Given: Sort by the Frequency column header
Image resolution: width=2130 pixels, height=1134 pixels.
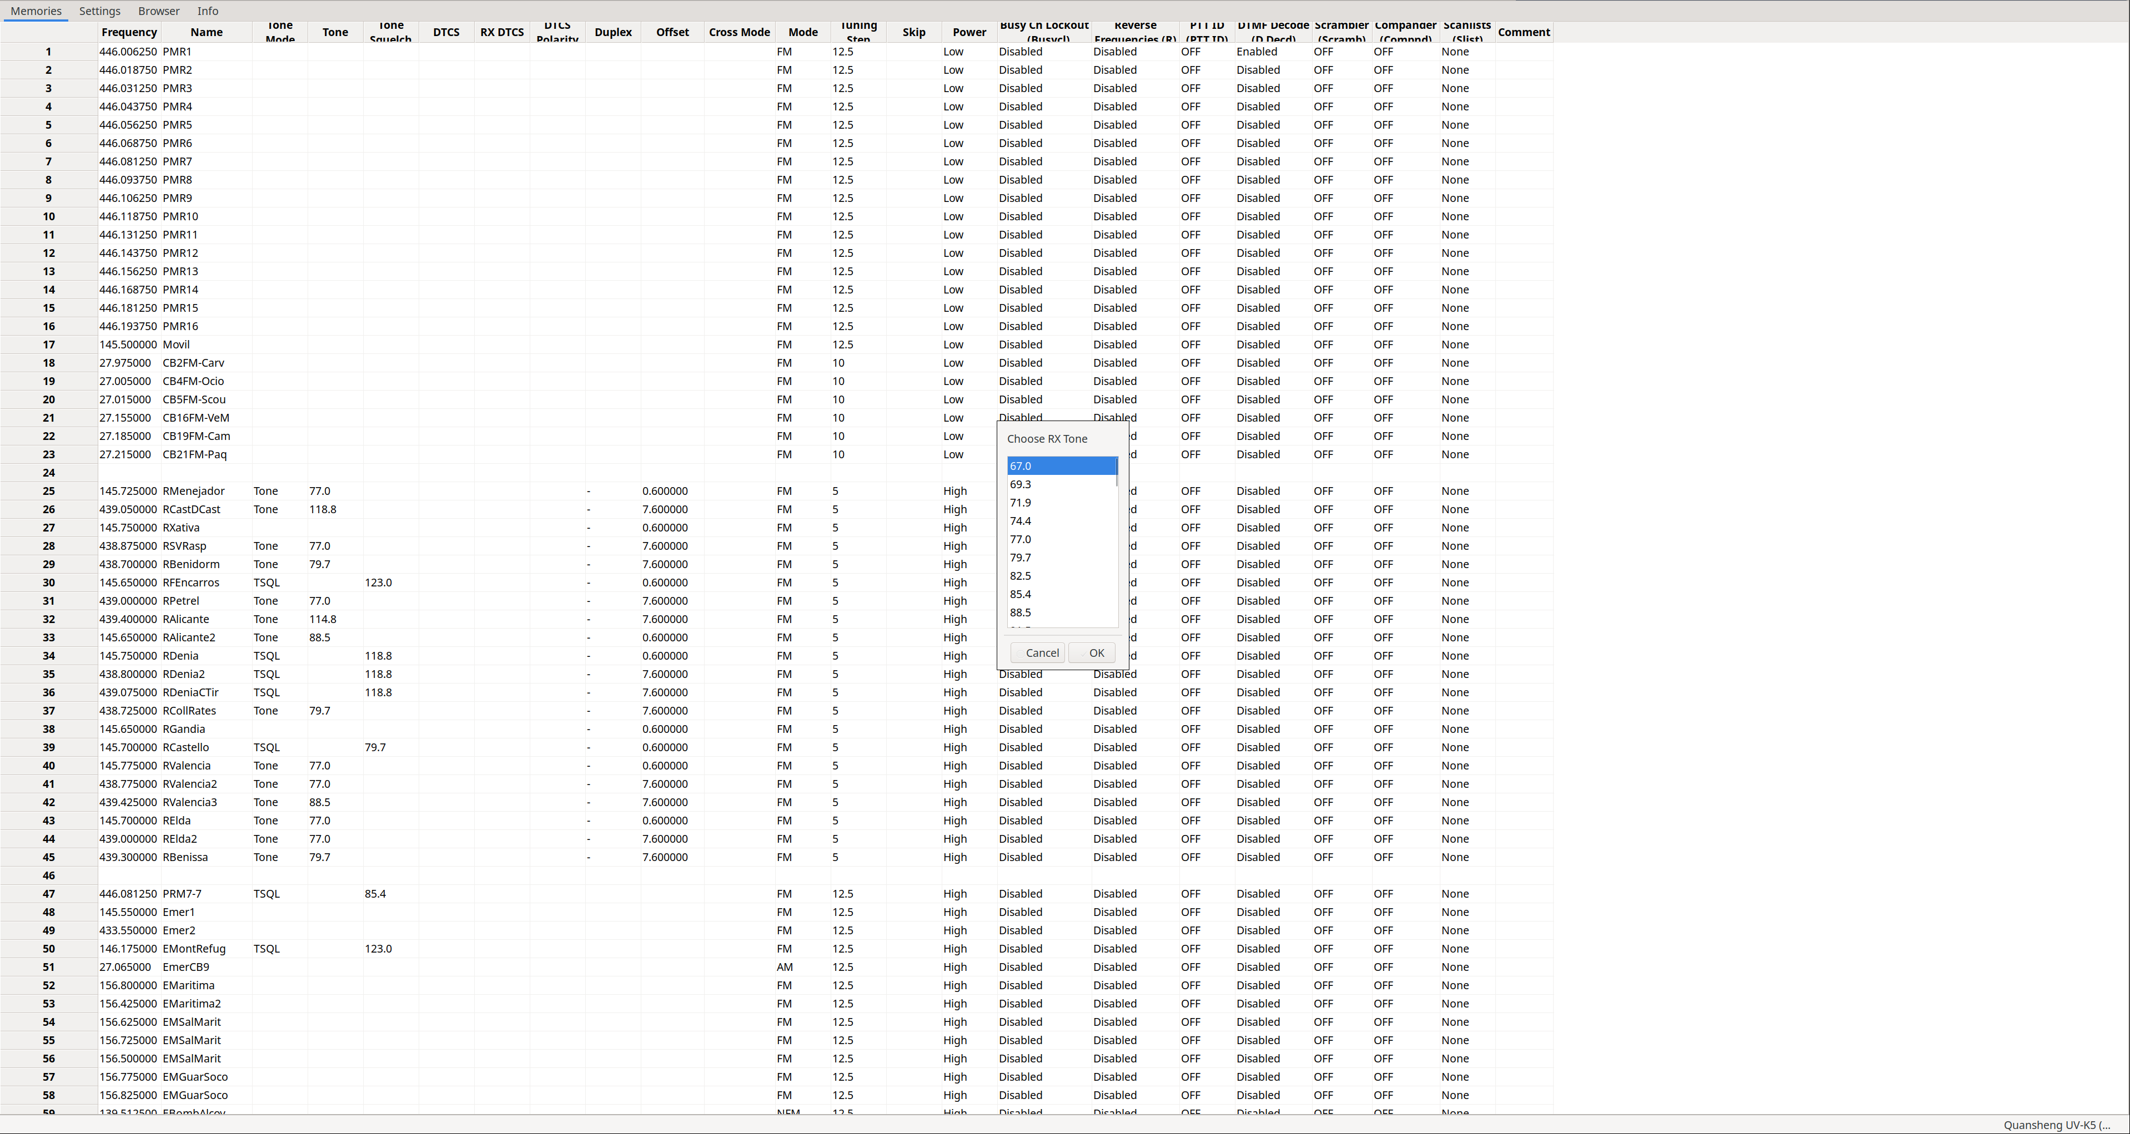Looking at the screenshot, I should click(129, 32).
